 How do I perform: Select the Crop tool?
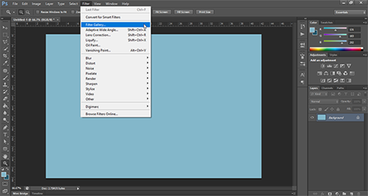click(5, 56)
